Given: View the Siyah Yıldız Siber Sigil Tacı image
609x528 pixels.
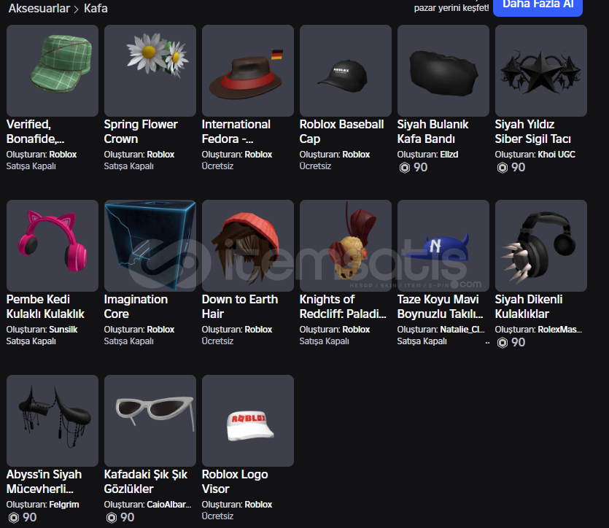Looking at the screenshot, I should 541,71.
